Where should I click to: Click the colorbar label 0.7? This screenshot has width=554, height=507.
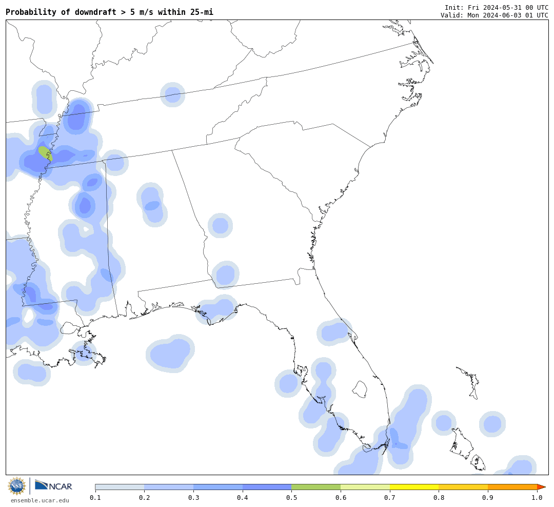(390, 498)
